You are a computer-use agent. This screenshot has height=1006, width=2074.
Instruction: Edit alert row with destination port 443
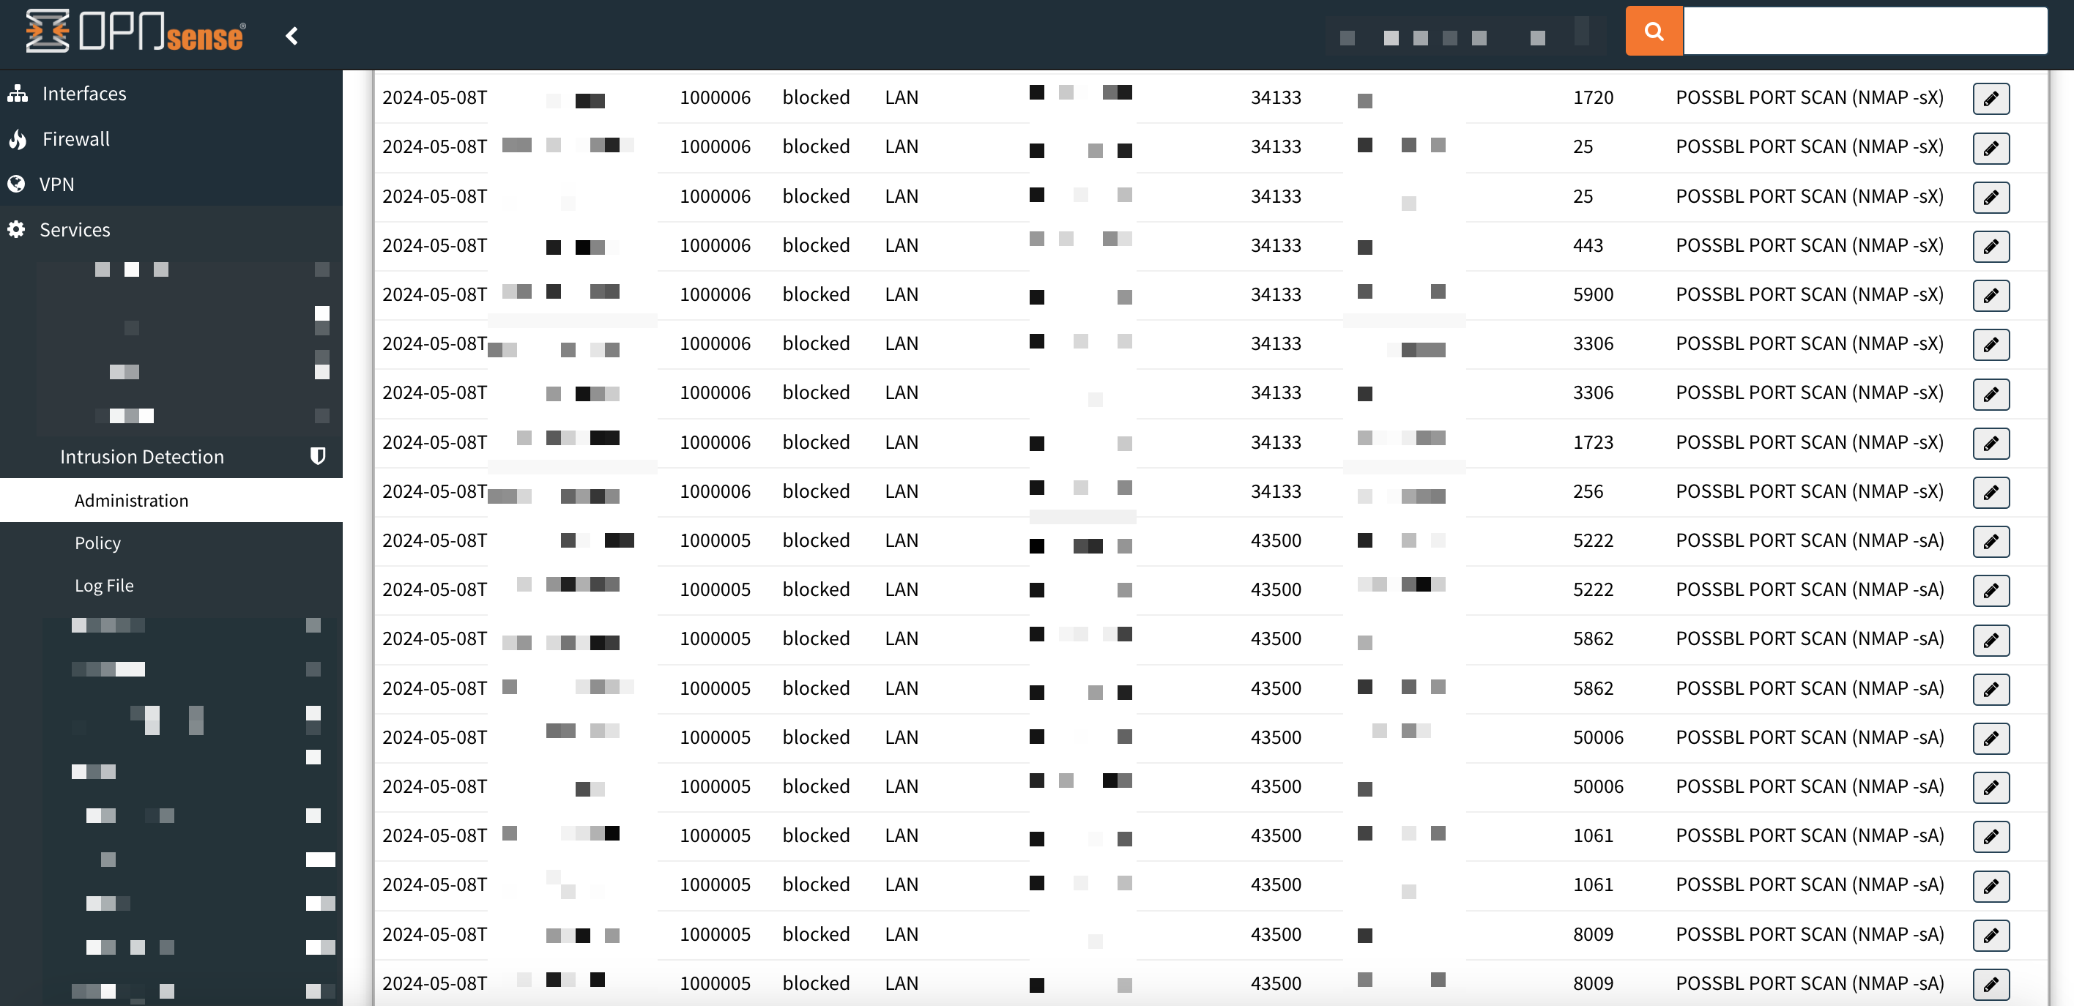coord(1991,246)
